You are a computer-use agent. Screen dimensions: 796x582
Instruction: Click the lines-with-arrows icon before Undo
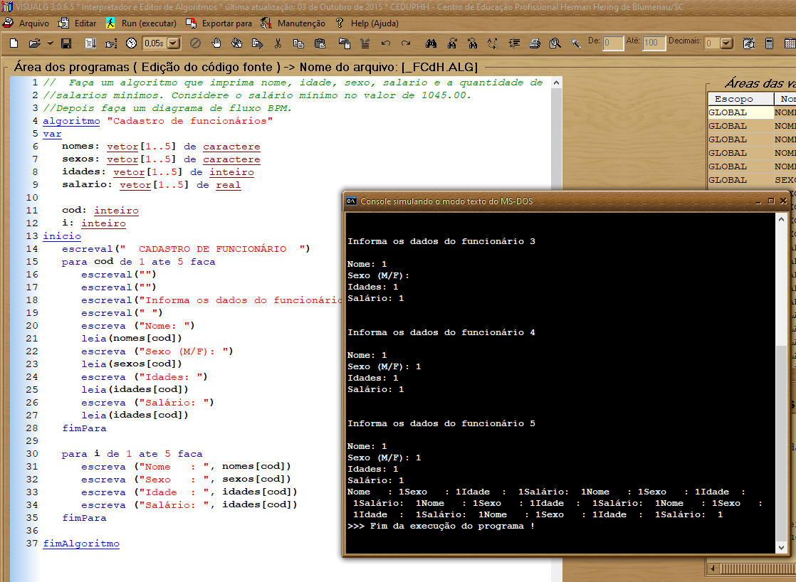[x=365, y=43]
